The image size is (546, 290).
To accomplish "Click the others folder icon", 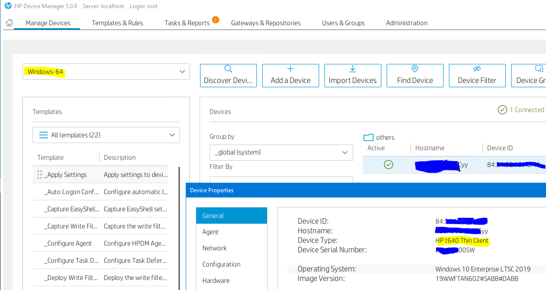I will (x=368, y=137).
